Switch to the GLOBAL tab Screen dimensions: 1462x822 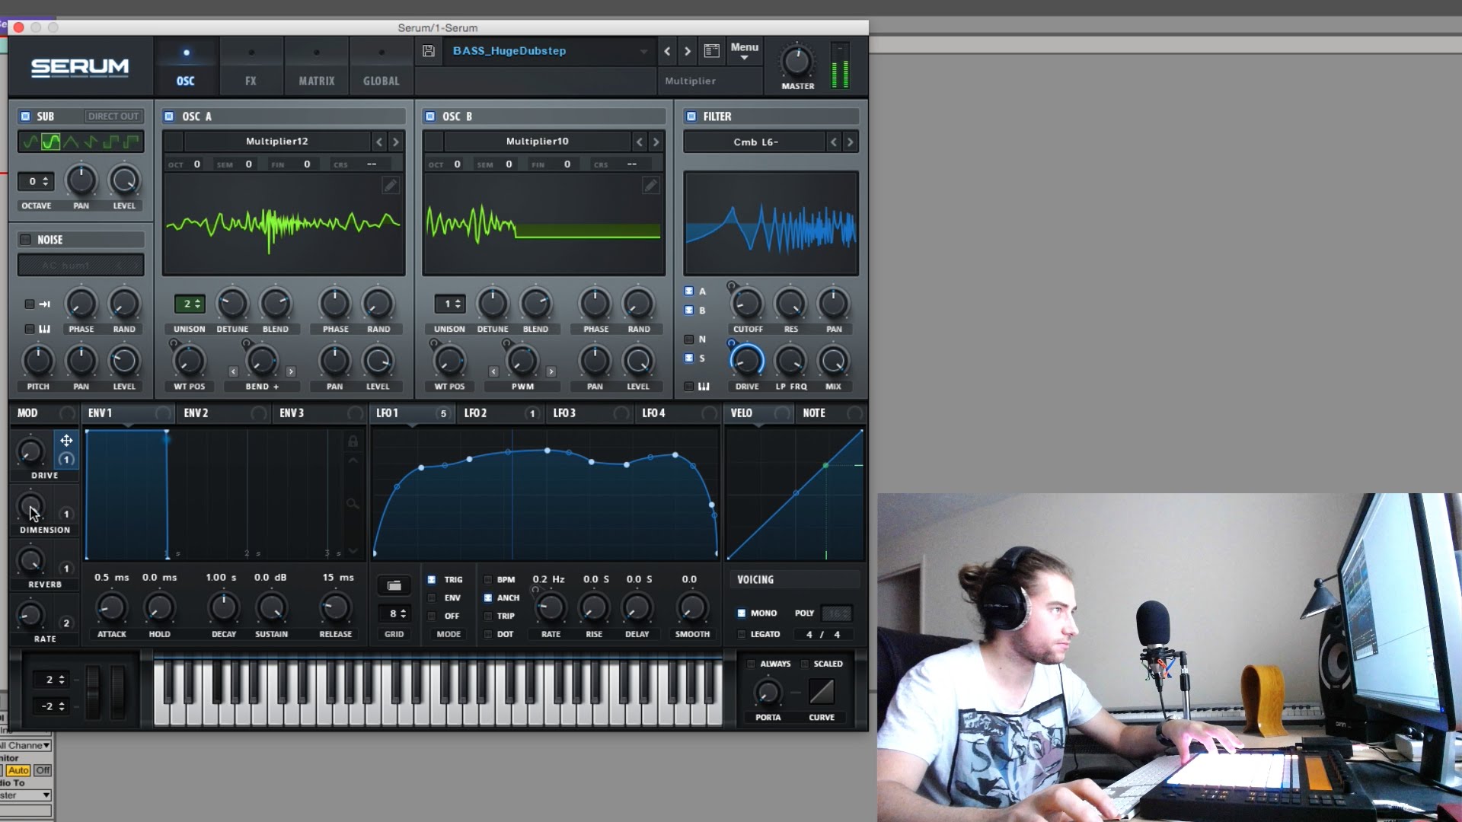click(381, 66)
